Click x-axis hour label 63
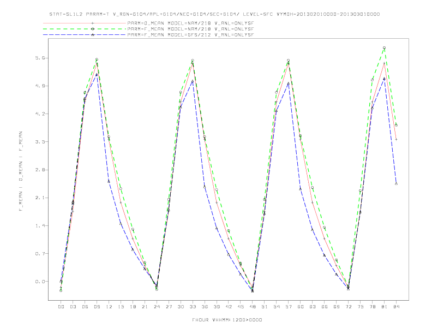The height and width of the screenshot is (334, 432). point(313,307)
